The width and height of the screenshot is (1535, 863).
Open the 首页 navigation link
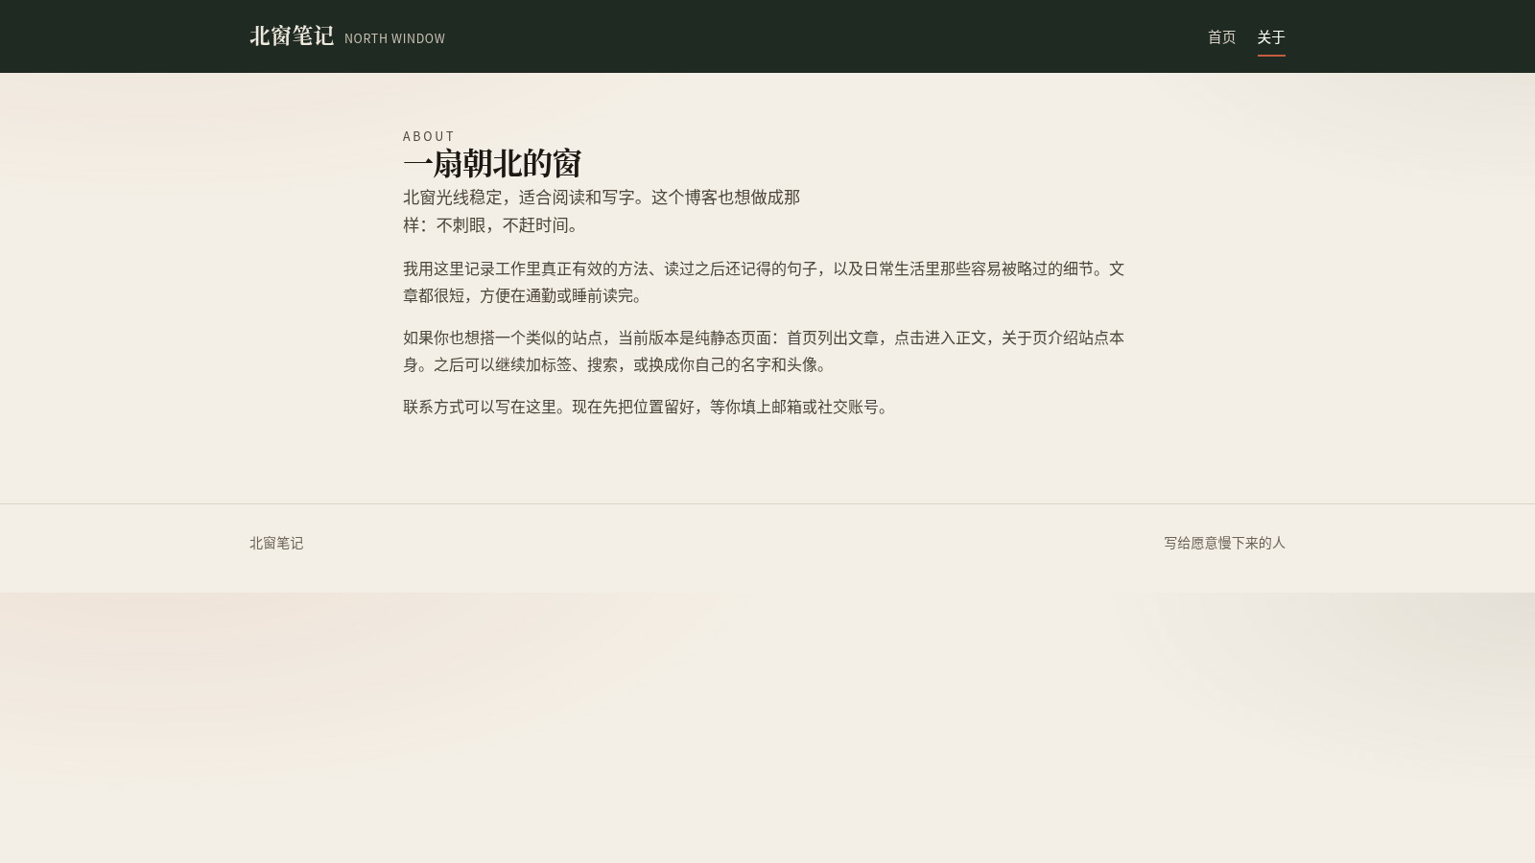coord(1221,37)
